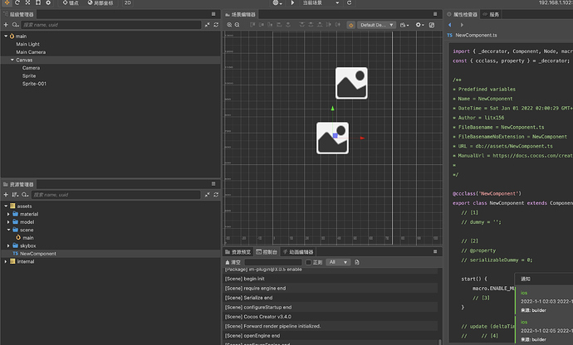Toggle the 锚点 pivot mode button
Image resolution: width=573 pixels, height=345 pixels.
click(71, 2)
